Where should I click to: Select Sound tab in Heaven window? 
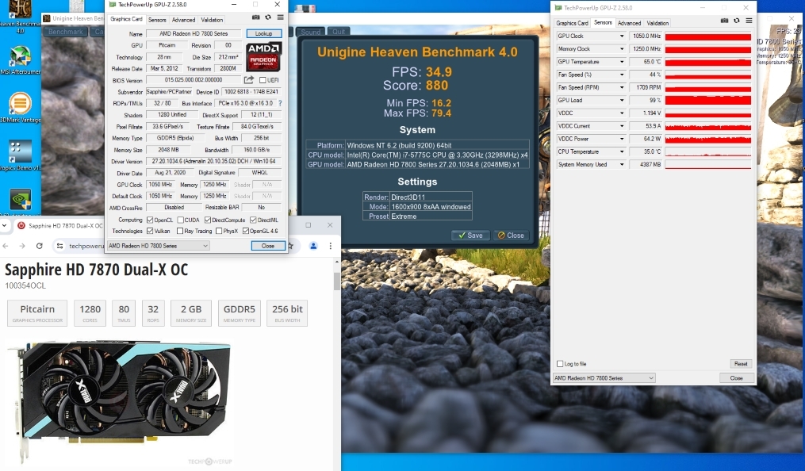pyautogui.click(x=310, y=32)
